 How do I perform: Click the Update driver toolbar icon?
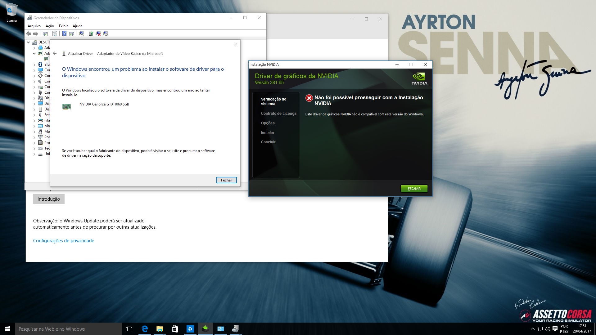(x=91, y=33)
